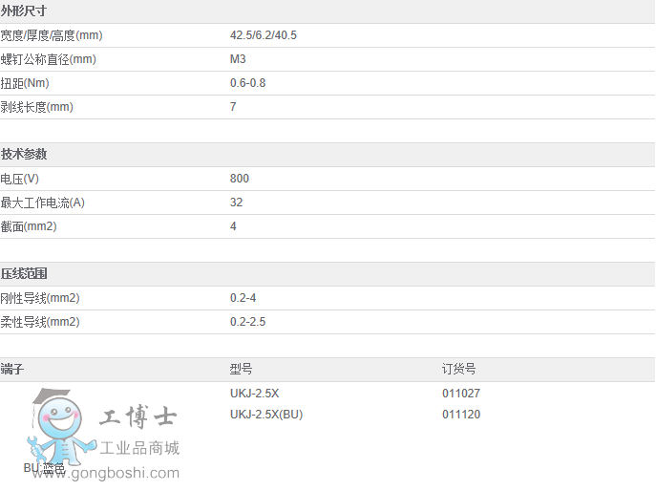Click the BU 蓝色 label
Image resolution: width=656 pixels, height=491 pixels.
click(x=45, y=468)
